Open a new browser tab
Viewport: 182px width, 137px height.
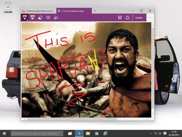click(95, 11)
